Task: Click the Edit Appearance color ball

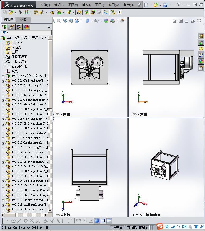Action: 106,21
